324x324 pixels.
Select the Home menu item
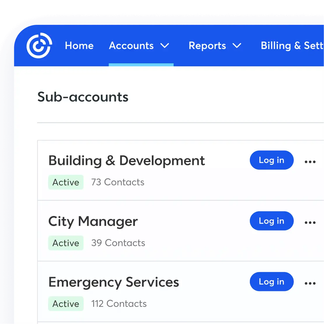[x=79, y=46]
